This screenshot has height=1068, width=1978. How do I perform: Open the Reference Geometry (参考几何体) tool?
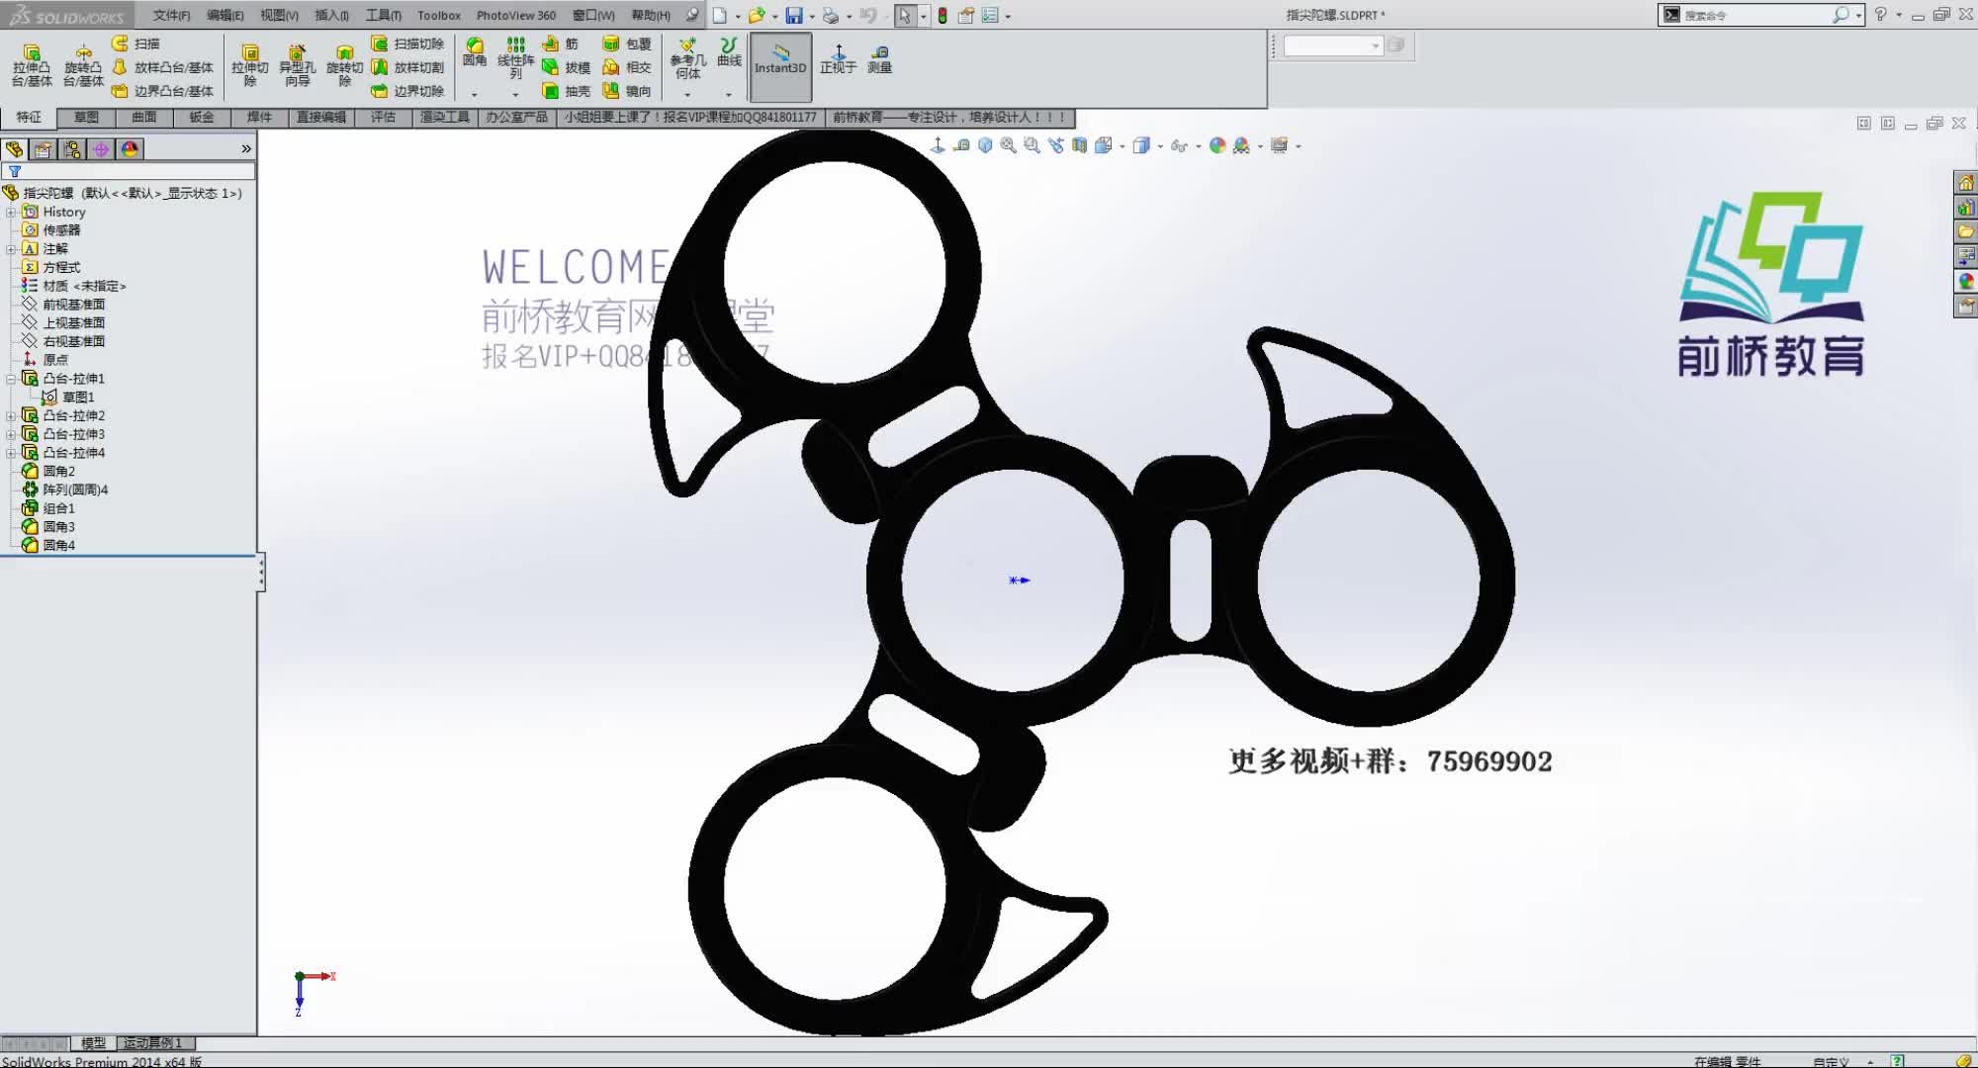pyautogui.click(x=687, y=57)
